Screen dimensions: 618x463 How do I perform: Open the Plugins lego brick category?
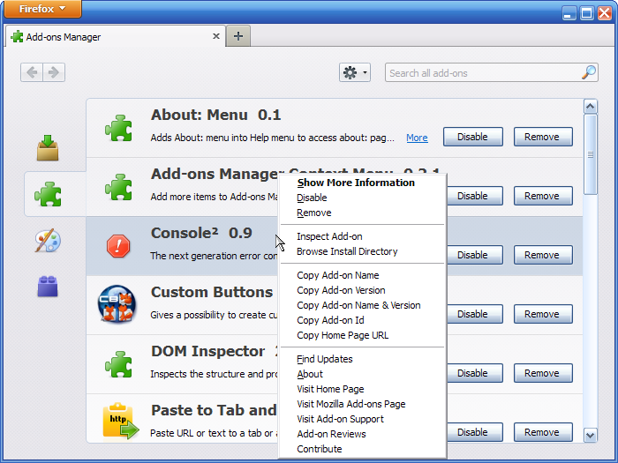tap(48, 287)
